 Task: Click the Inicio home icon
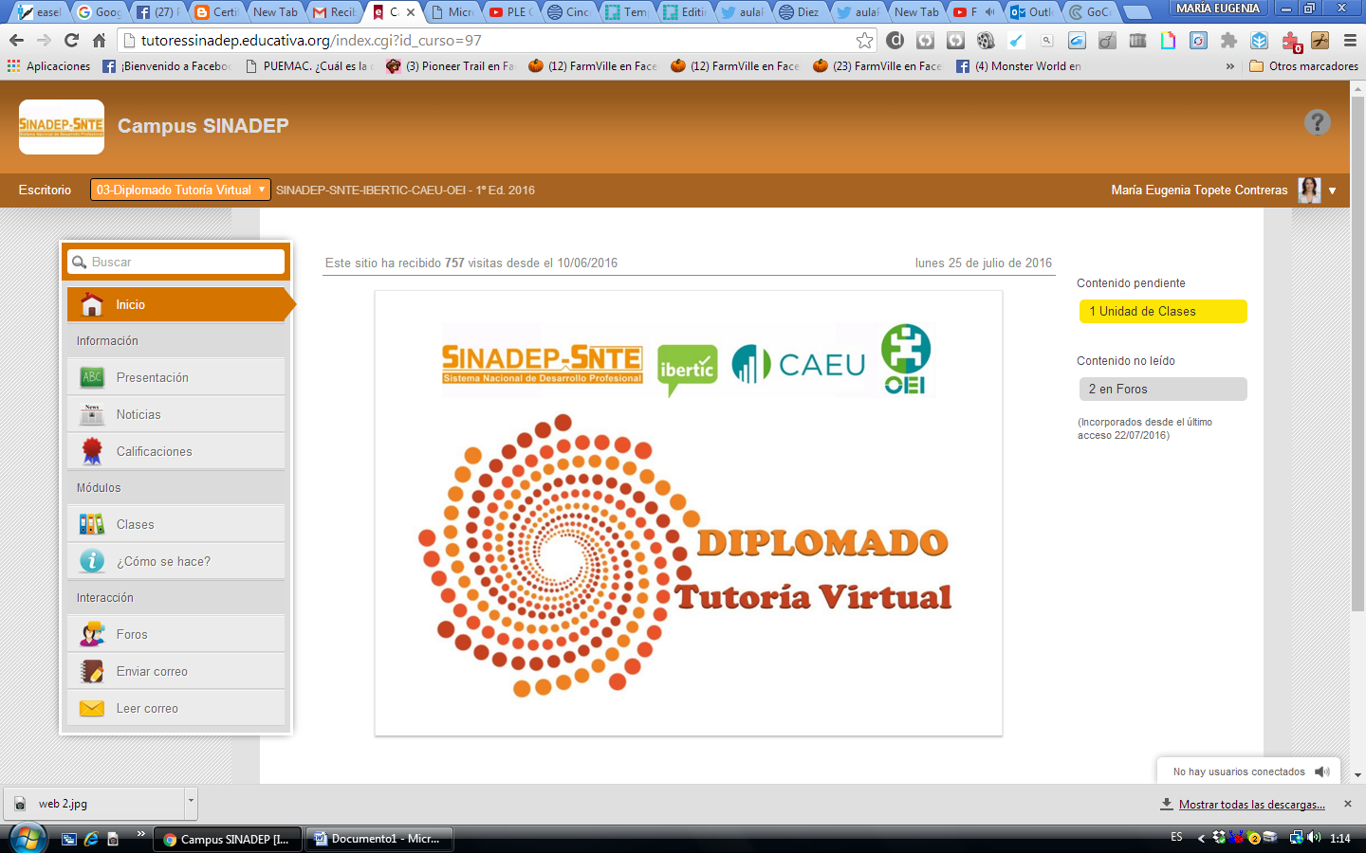coord(92,304)
